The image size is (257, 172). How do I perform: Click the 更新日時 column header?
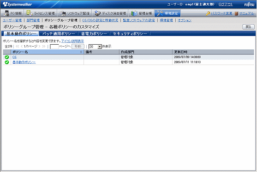213,52
